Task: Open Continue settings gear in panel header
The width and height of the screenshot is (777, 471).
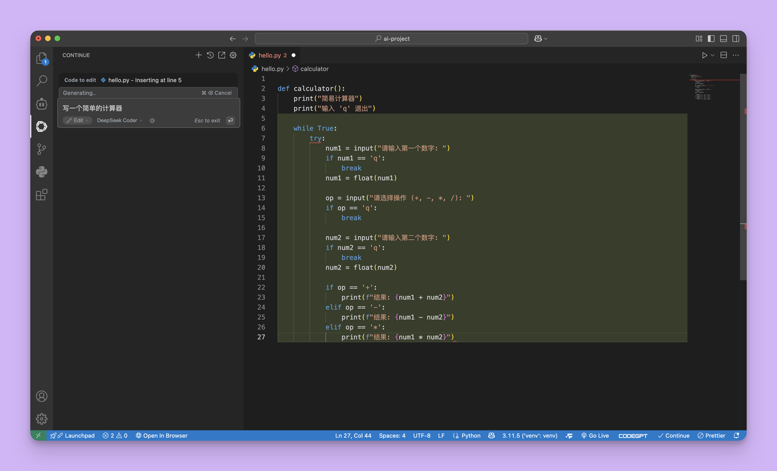Action: tap(233, 55)
